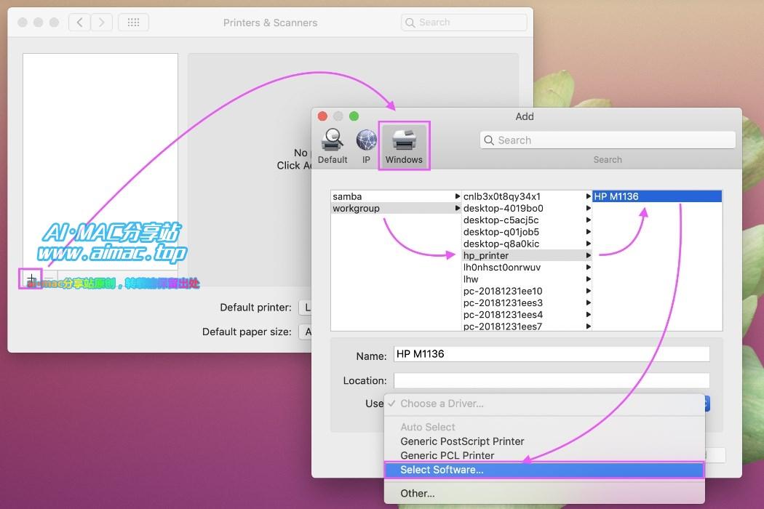Switch to the IP printer tab

click(366, 145)
